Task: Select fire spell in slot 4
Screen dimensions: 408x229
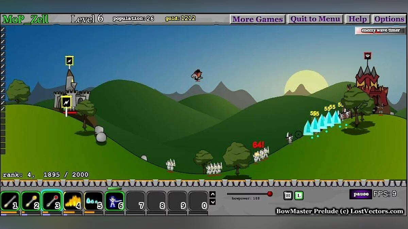Action: click(x=72, y=201)
